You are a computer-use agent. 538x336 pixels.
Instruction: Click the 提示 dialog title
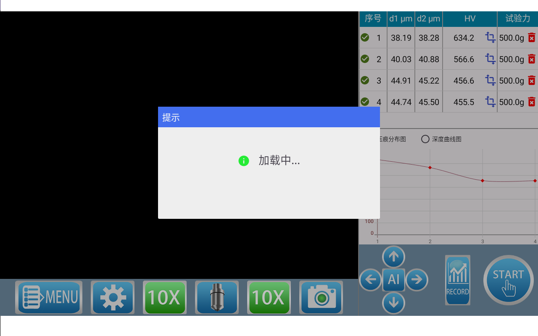tap(171, 118)
